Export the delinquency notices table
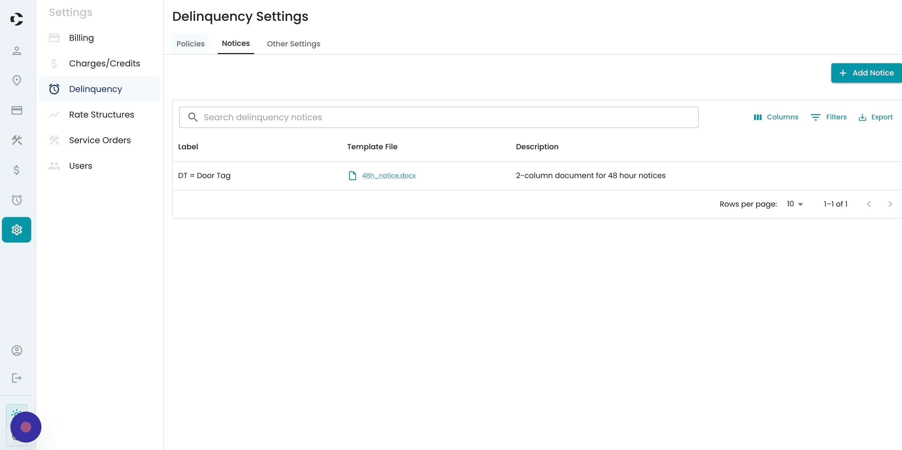The width and height of the screenshot is (902, 450). [875, 117]
